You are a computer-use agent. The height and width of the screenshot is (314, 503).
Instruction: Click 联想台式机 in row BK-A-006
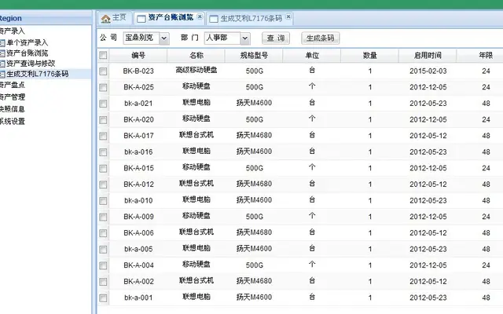tap(196, 232)
